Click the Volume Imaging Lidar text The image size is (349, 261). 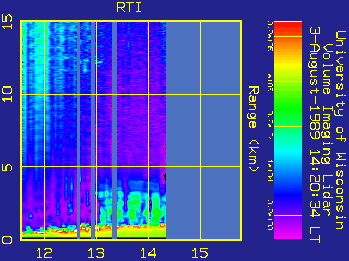pos(328,129)
